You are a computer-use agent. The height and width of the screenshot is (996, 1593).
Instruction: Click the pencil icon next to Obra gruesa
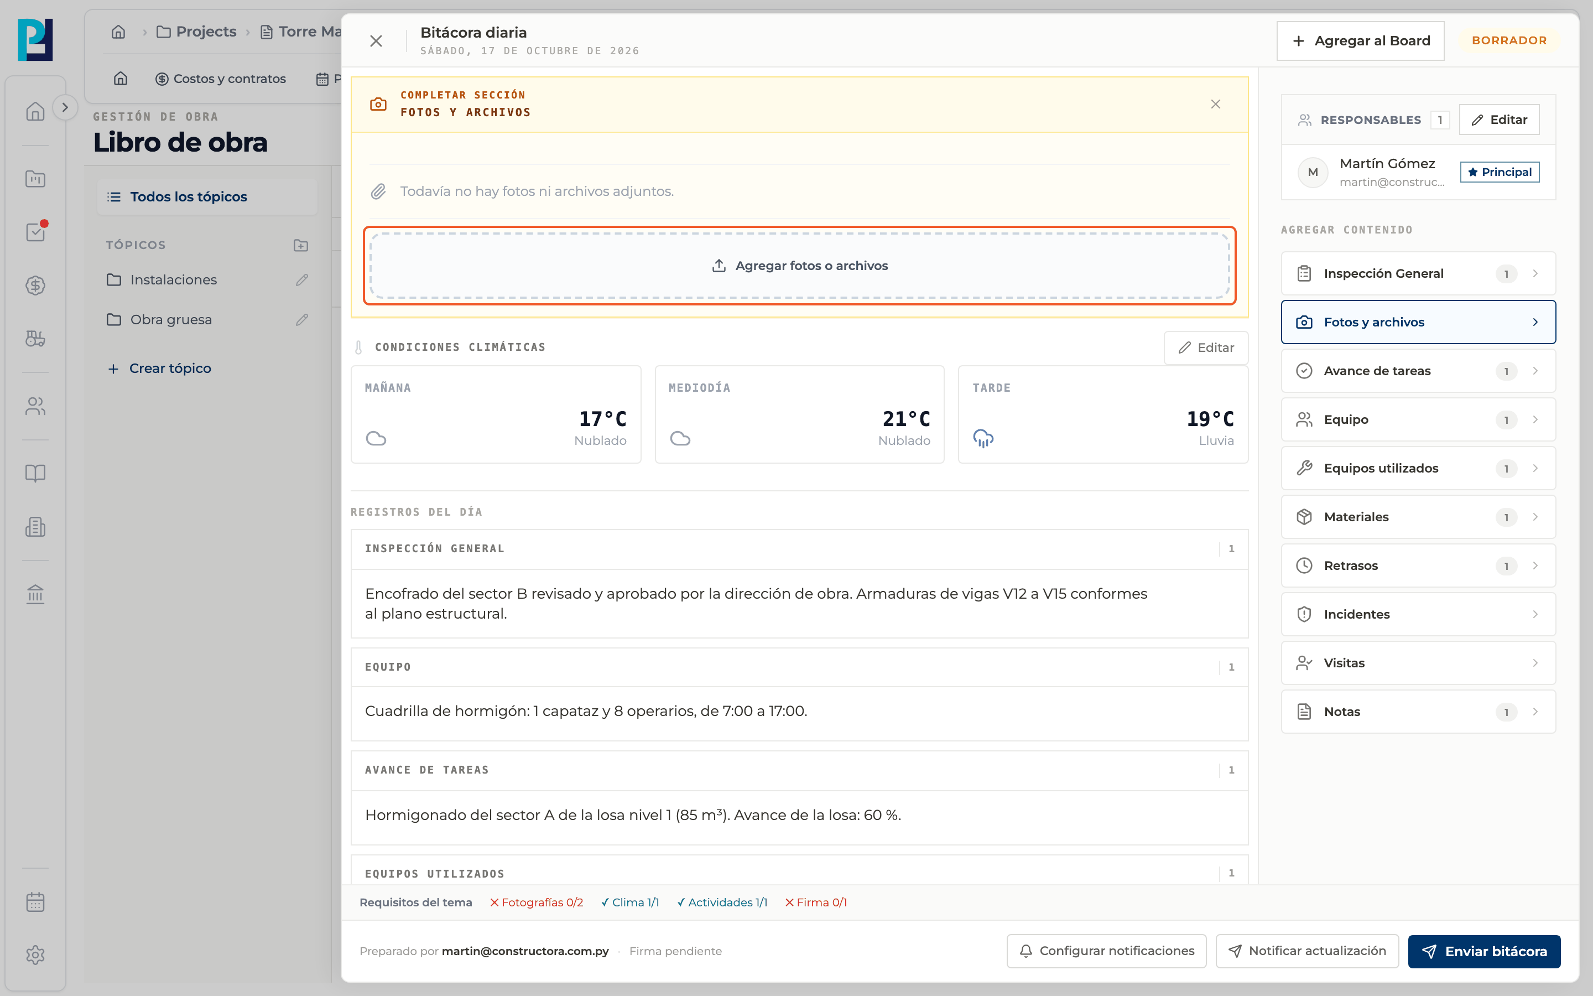(301, 319)
